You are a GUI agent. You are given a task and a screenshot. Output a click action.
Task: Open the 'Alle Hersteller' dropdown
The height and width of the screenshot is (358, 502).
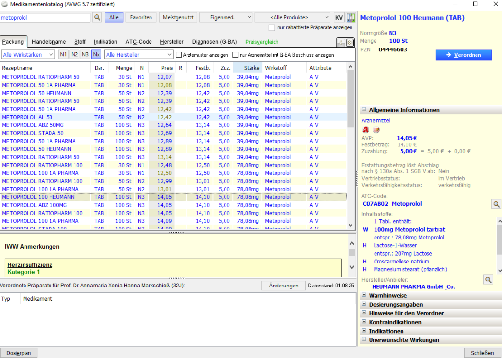(x=139, y=55)
